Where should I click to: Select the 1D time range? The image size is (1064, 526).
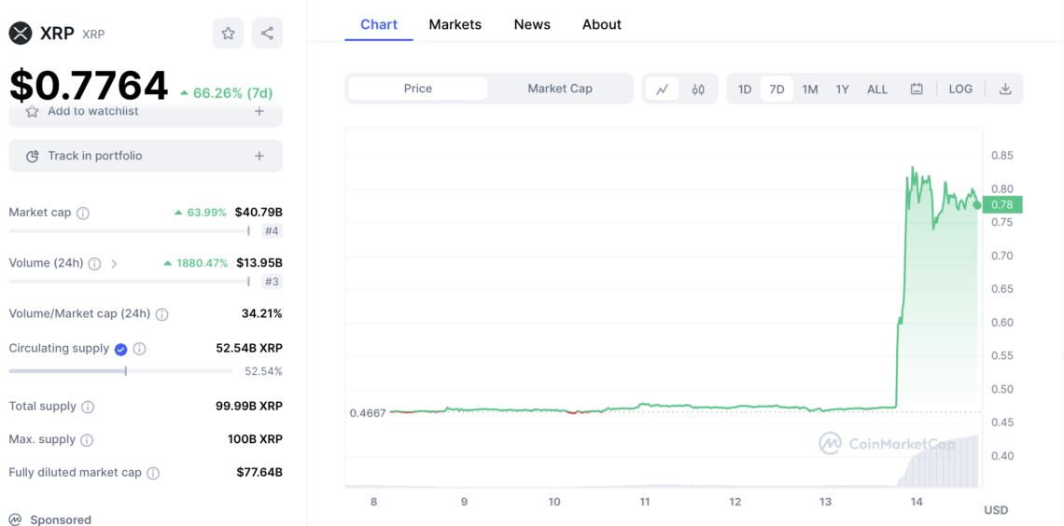point(745,89)
